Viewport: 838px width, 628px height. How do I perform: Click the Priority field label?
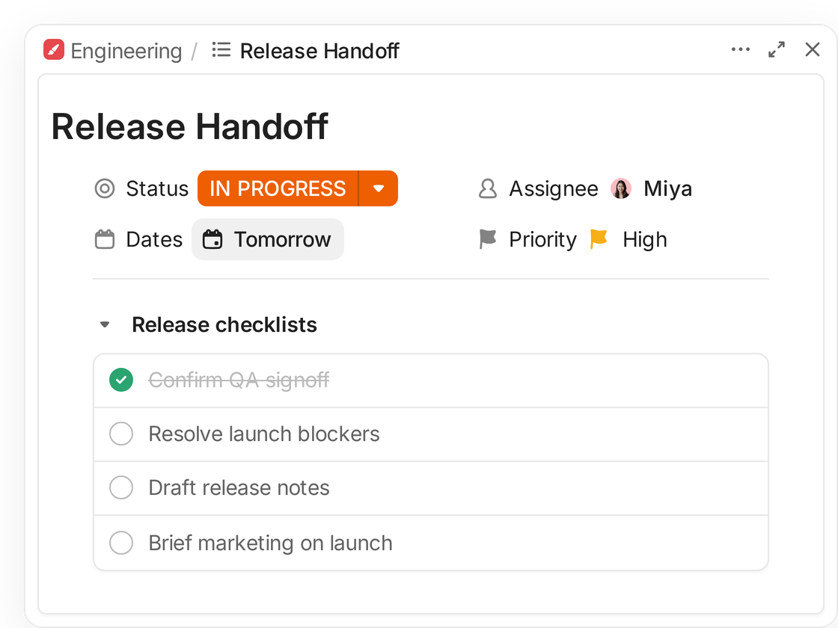543,240
